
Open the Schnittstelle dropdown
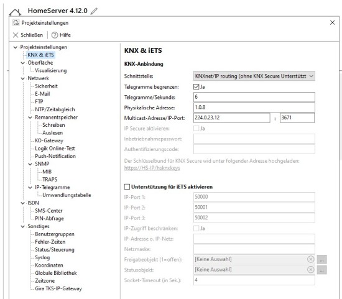[x=254, y=76]
